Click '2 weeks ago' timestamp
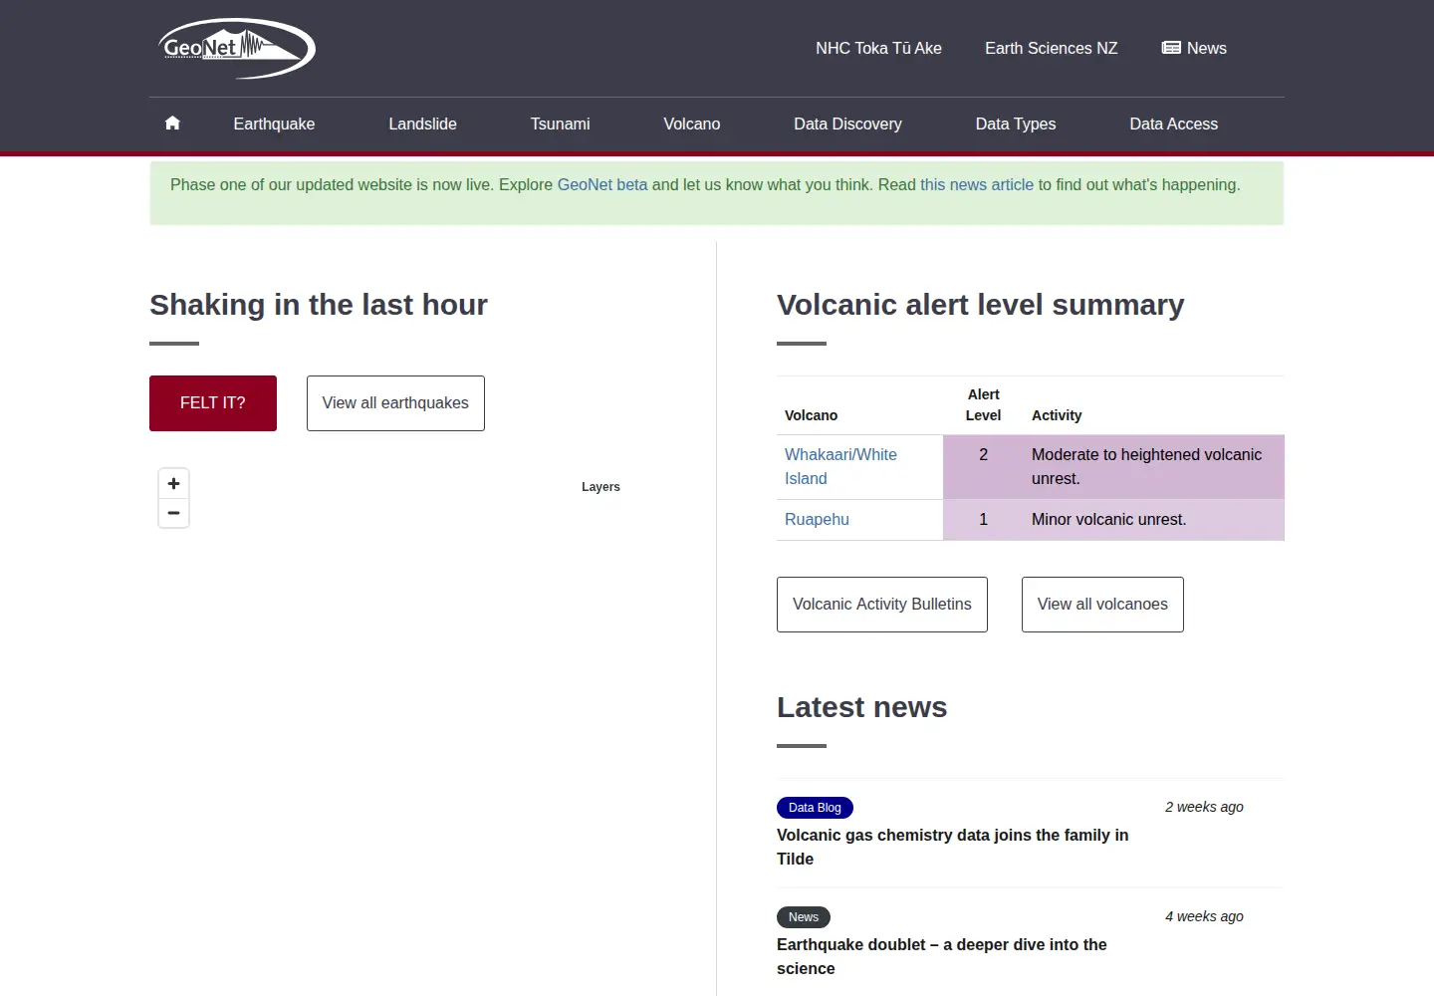 (x=1204, y=807)
